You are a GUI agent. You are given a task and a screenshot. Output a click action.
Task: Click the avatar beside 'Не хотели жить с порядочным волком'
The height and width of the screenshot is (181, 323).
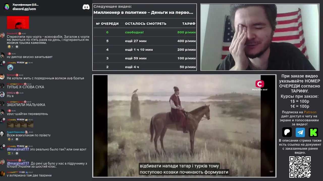point(2,76)
